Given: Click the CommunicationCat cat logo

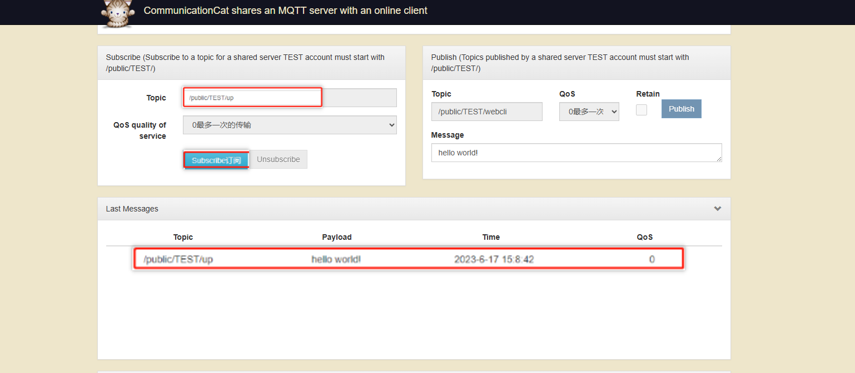Looking at the screenshot, I should pyautogui.click(x=118, y=13).
